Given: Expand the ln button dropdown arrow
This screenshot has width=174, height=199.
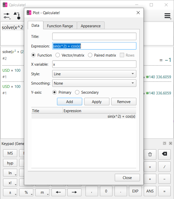Looking at the screenshot, I should [16, 175].
